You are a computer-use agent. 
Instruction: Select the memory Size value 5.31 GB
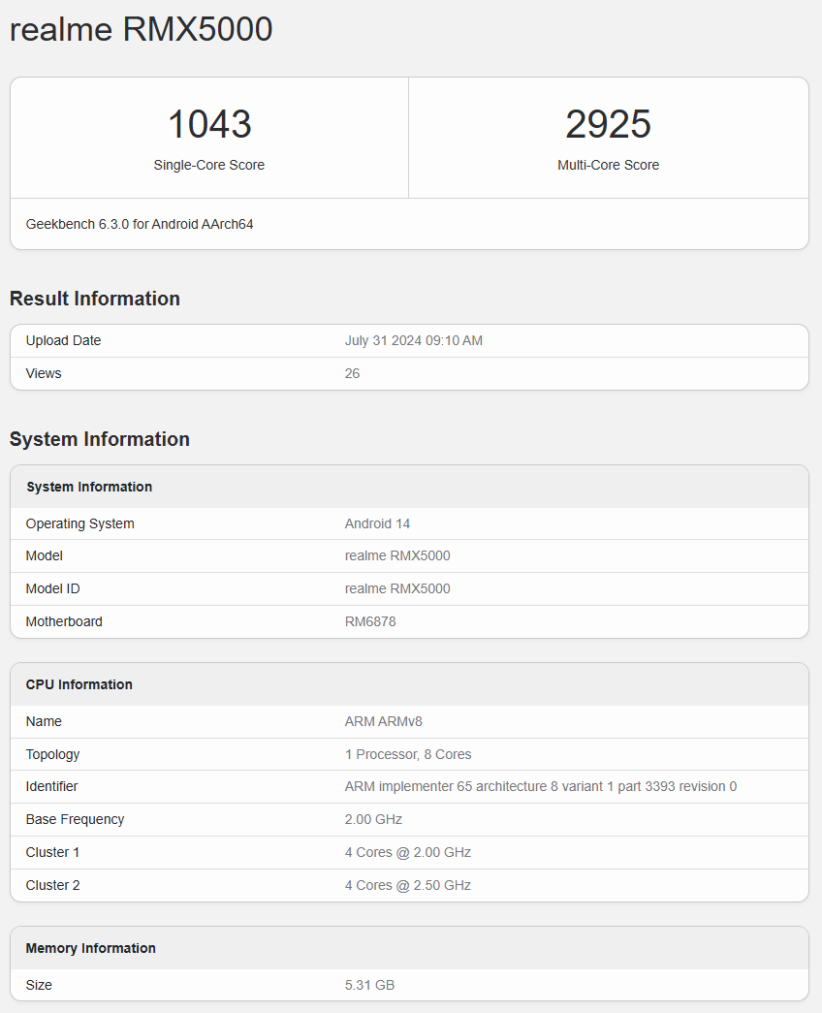point(372,985)
